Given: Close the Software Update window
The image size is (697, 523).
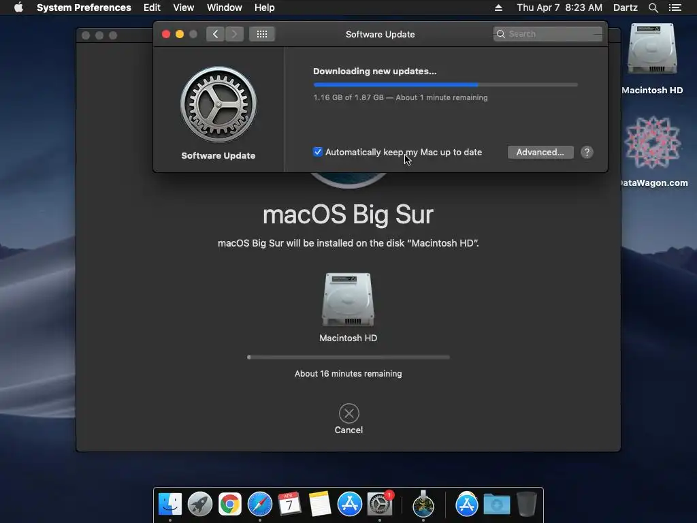Looking at the screenshot, I should point(166,34).
